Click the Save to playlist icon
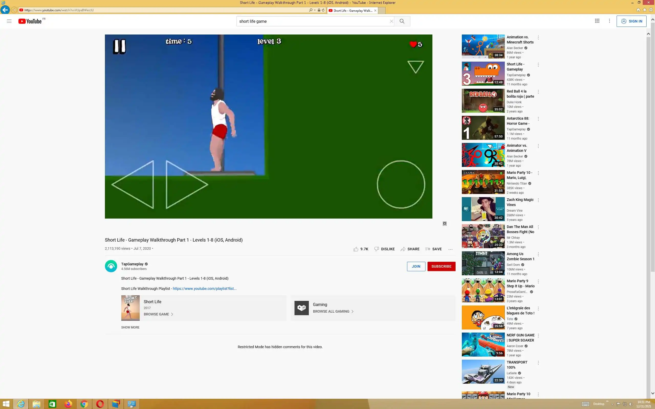Screen dimensions: 655x409 tap(428, 249)
